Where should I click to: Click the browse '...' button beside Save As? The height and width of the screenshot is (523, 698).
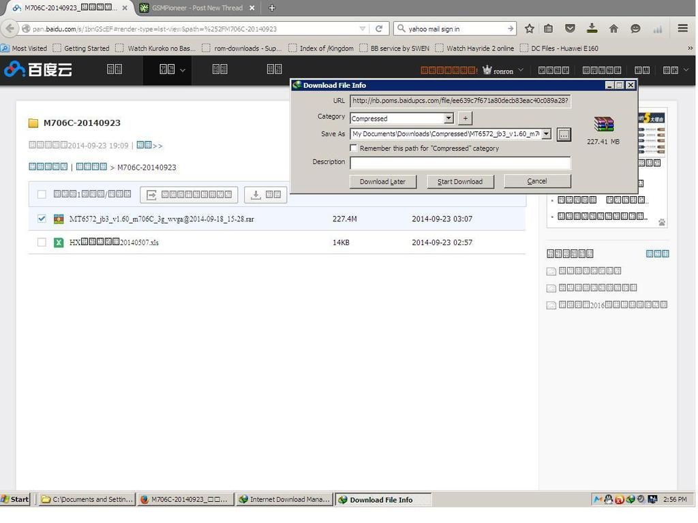564,134
